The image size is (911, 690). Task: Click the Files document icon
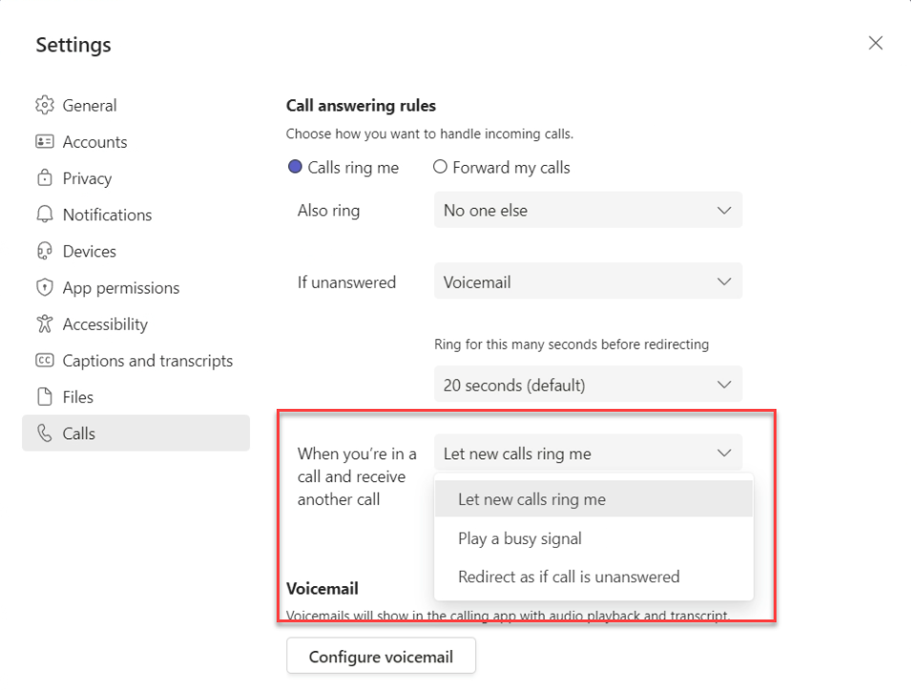(x=45, y=396)
